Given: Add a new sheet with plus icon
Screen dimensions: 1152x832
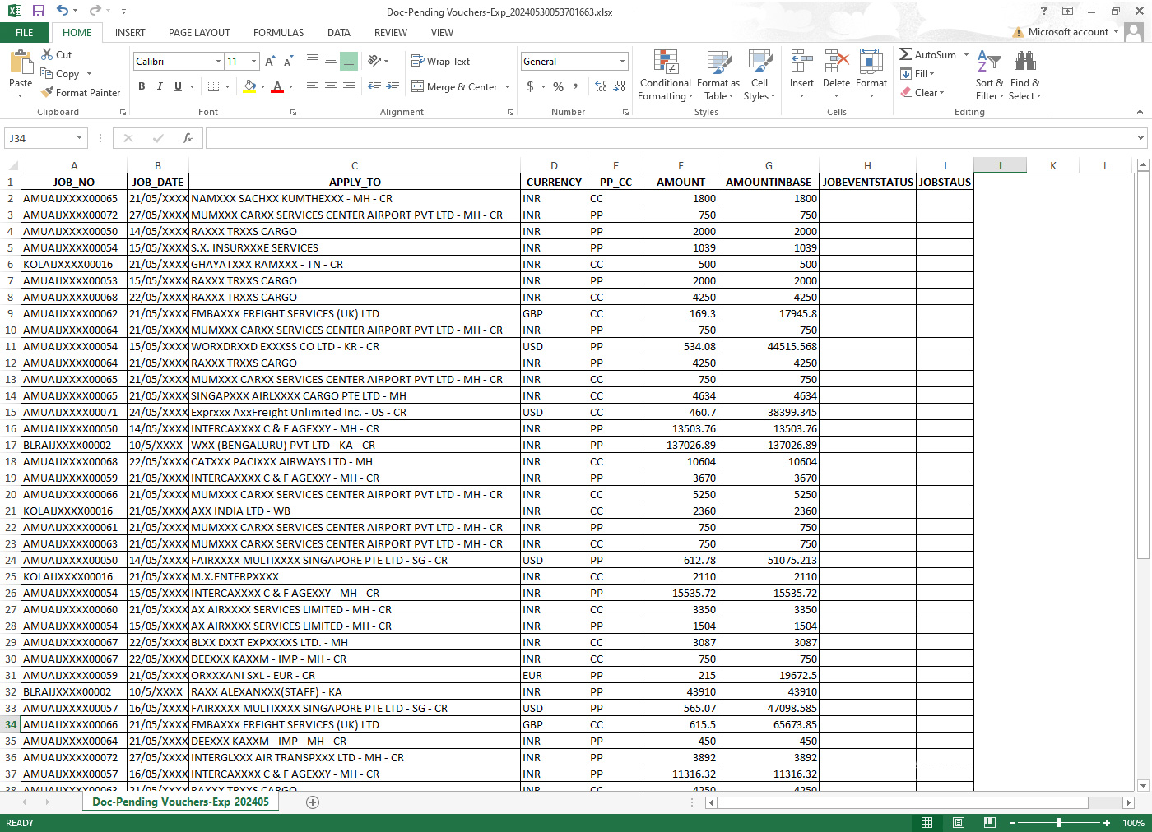Looking at the screenshot, I should click(x=313, y=802).
